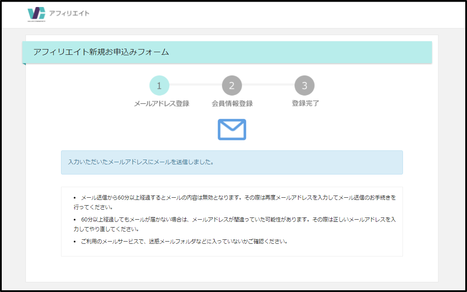Click the blue envelope mail icon
This screenshot has height=292, width=467.
[x=232, y=129]
